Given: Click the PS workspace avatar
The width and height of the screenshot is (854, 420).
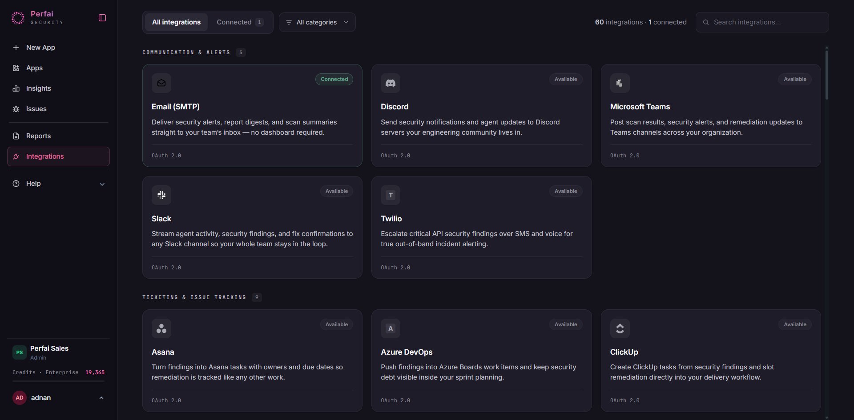Looking at the screenshot, I should pos(20,352).
